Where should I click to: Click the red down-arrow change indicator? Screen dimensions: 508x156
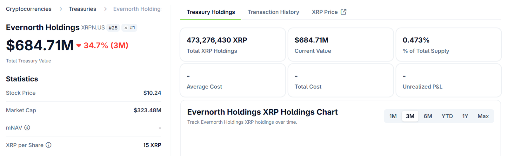point(79,46)
